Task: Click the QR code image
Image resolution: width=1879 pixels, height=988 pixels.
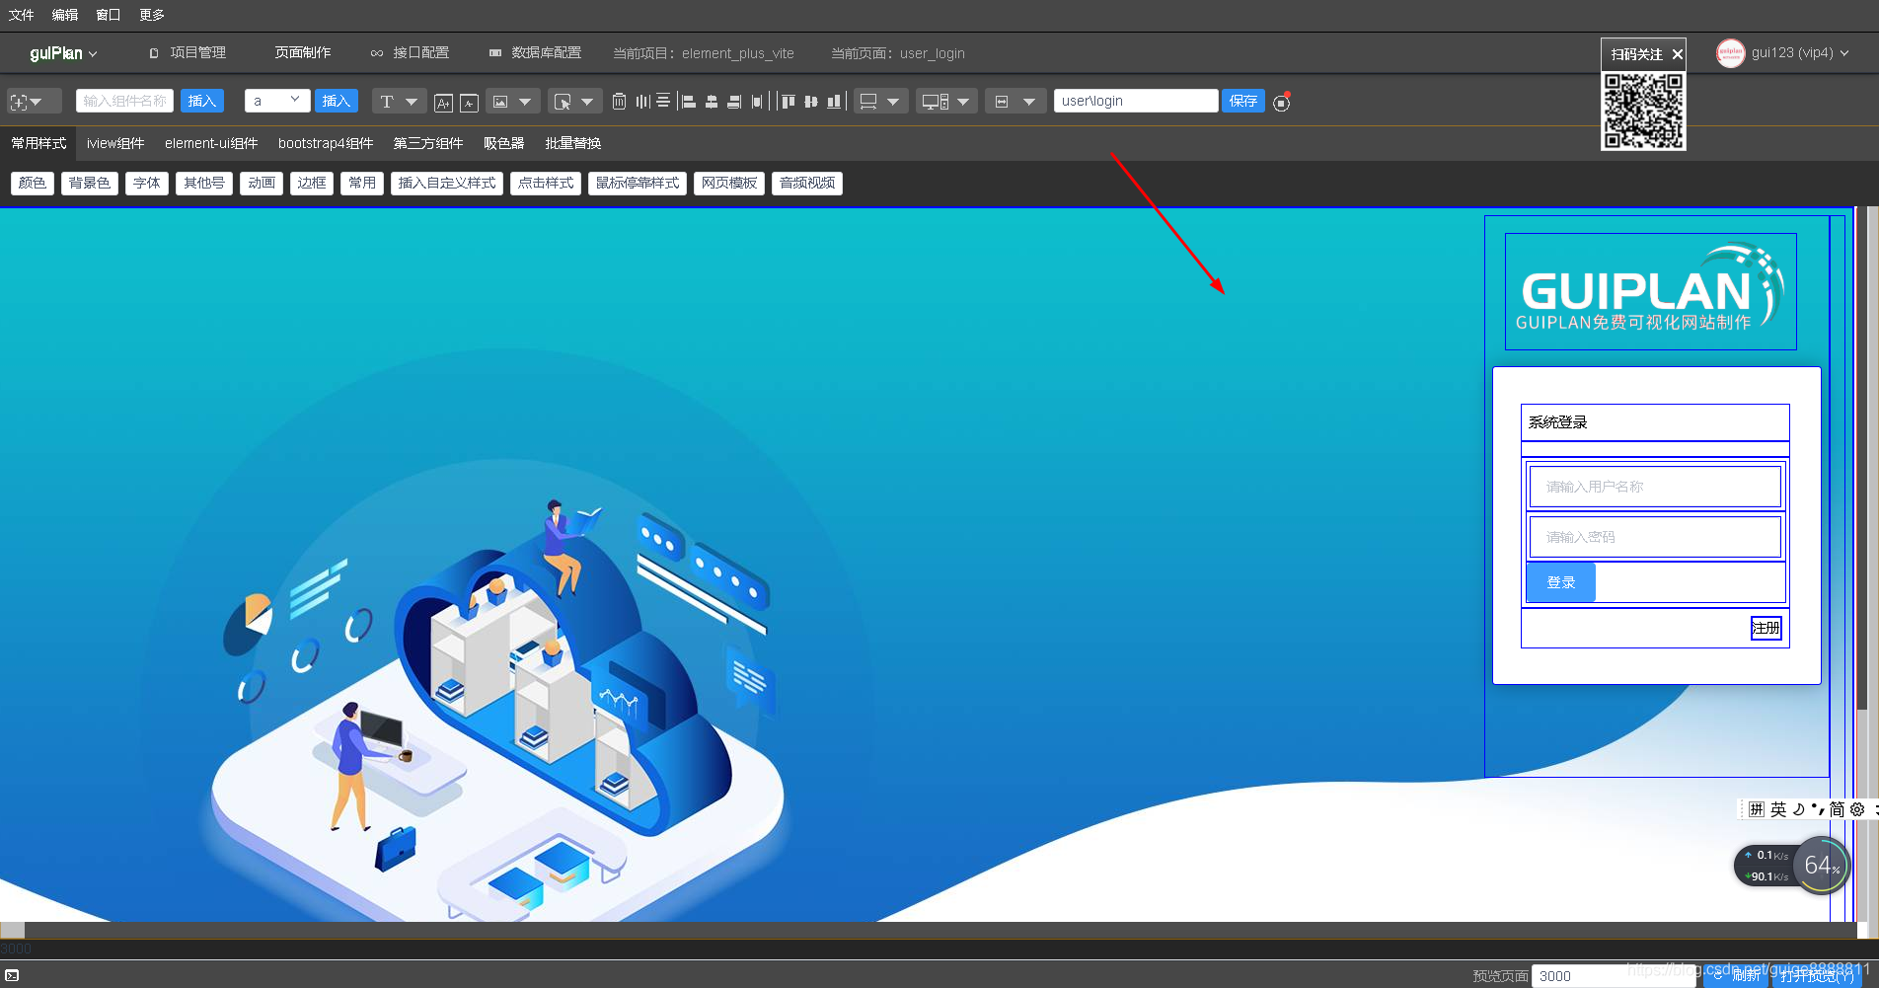Action: point(1643,111)
